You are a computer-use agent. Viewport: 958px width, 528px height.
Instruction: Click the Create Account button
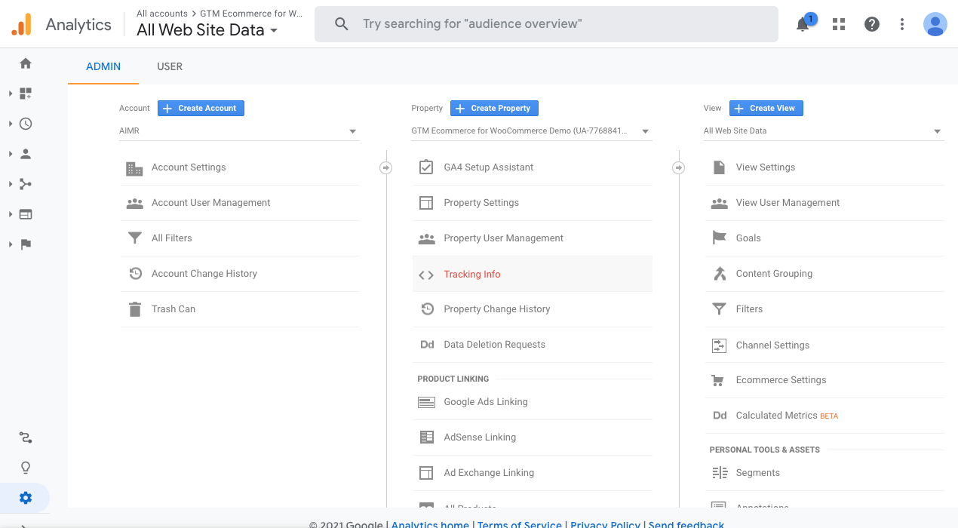tap(201, 108)
